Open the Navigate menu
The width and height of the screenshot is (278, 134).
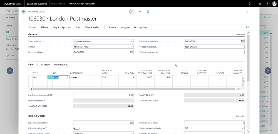tap(125, 27)
